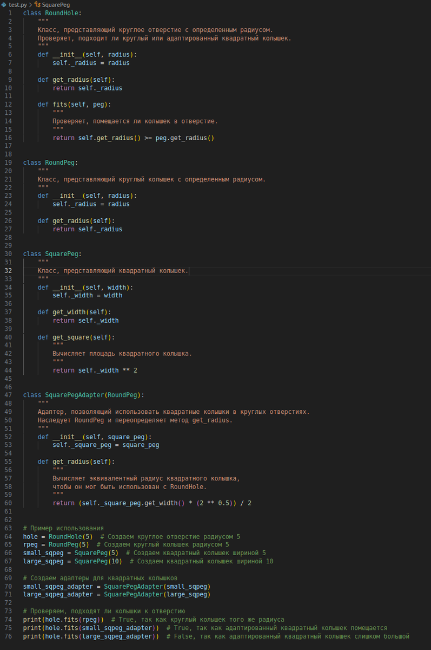Click "get_square" definition on line 40
This screenshot has height=650, width=431.
click(71, 337)
